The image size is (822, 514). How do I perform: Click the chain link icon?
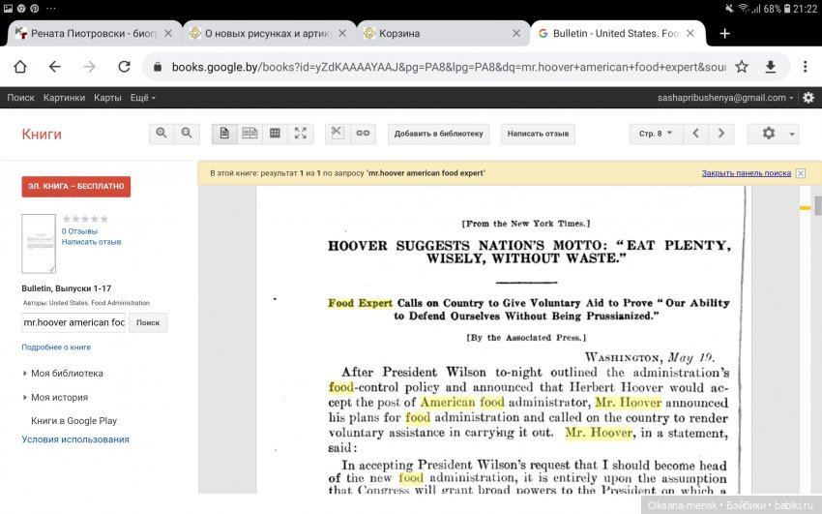click(363, 134)
